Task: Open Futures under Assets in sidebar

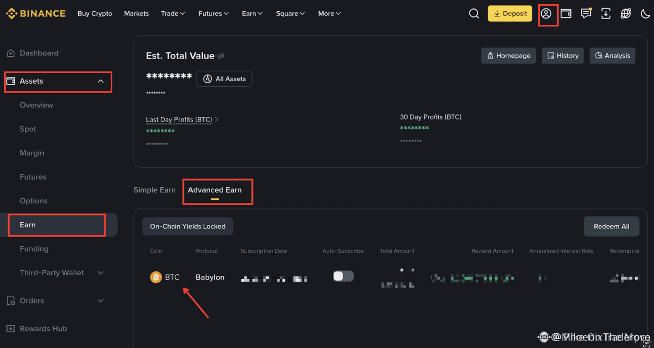Action: point(33,177)
